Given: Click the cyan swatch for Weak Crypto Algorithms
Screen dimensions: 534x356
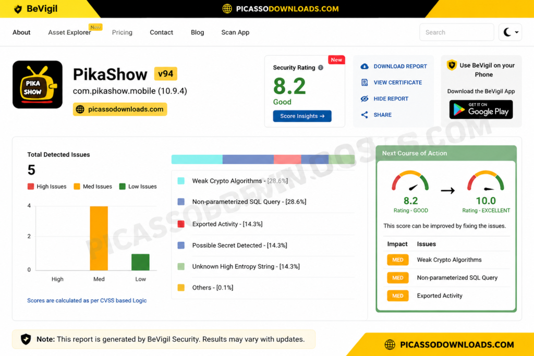Looking at the screenshot, I should pos(181,181).
